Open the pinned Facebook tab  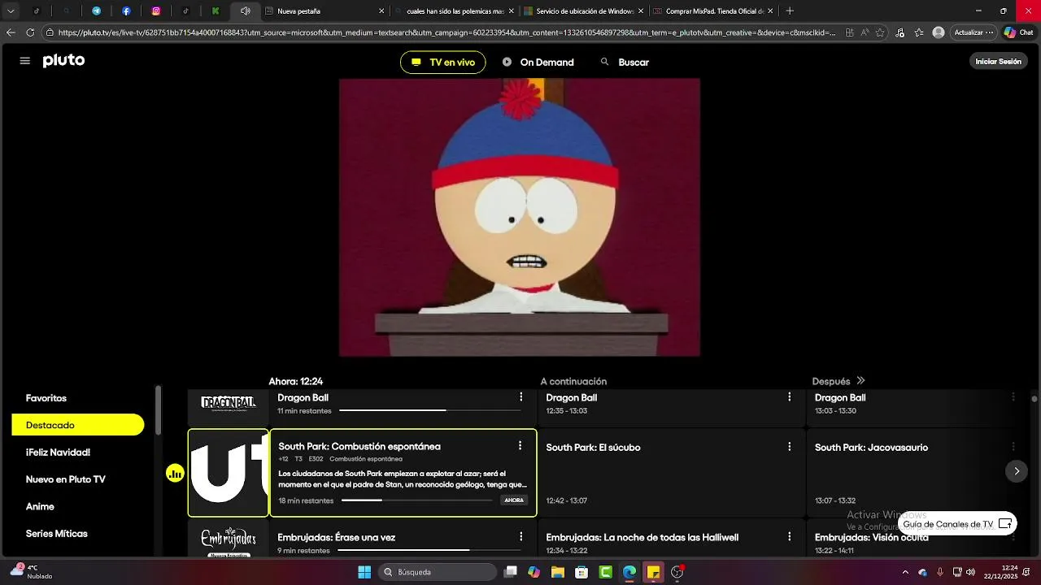126,11
